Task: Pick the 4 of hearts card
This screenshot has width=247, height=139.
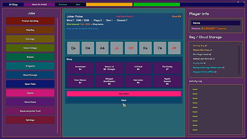Action: pos(174,48)
